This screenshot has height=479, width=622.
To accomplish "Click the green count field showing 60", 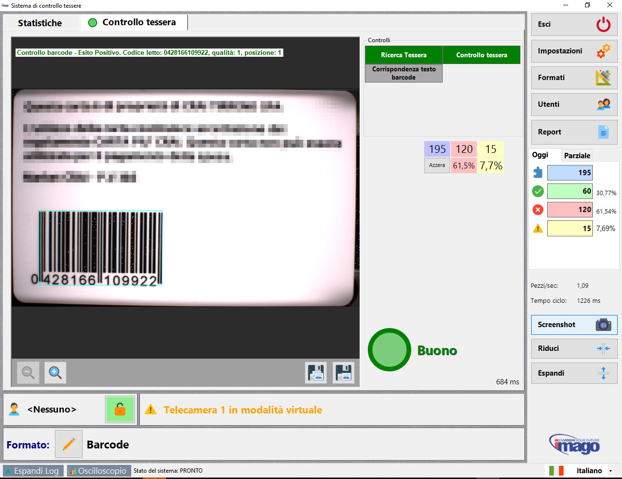I will click(570, 191).
